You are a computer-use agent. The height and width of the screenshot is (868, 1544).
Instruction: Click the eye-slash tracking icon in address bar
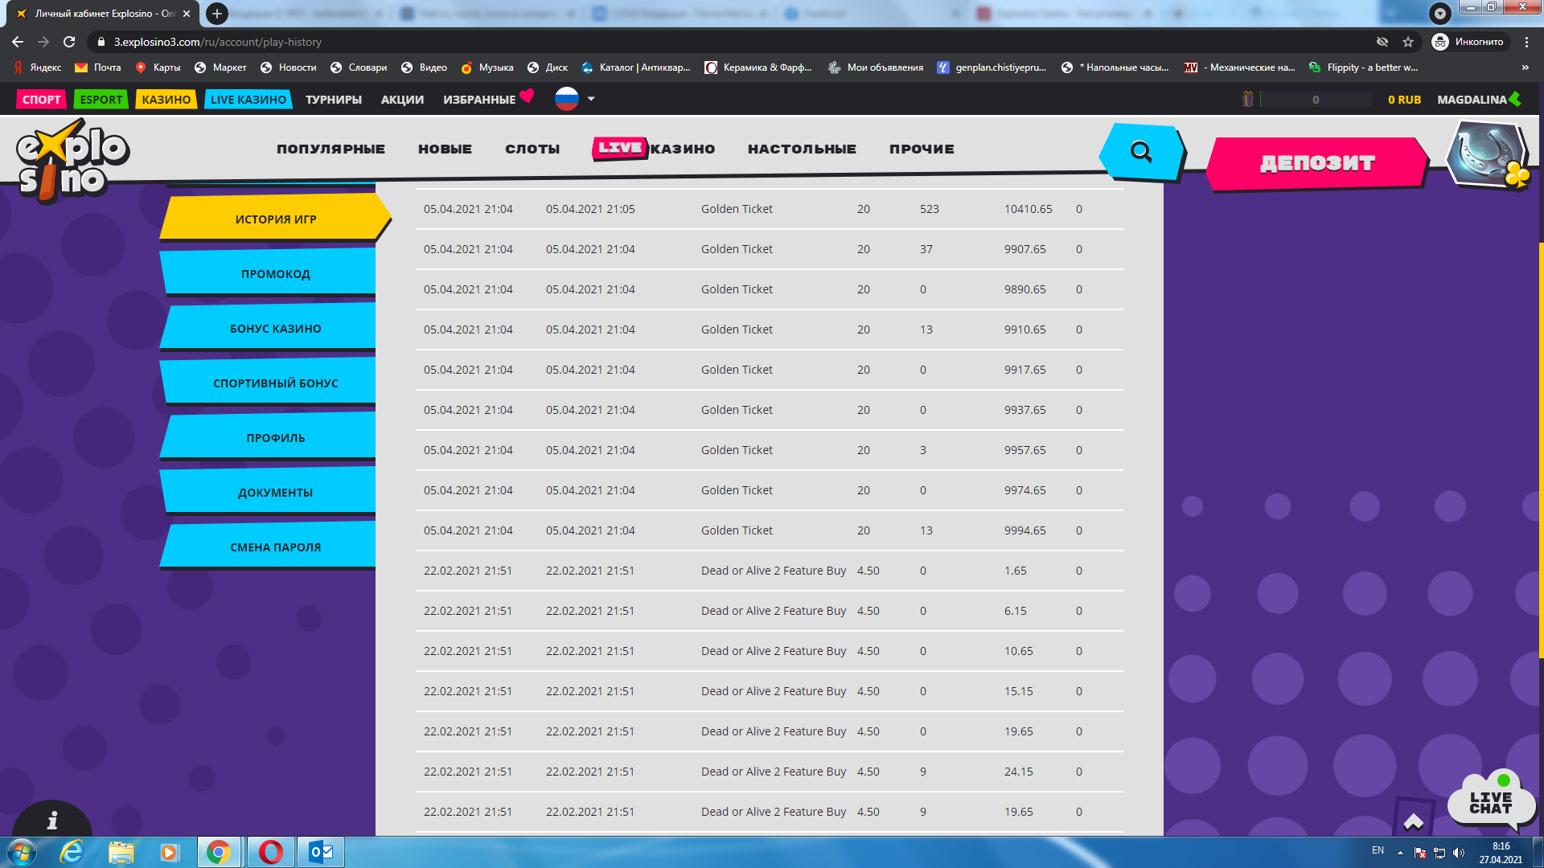pyautogui.click(x=1382, y=42)
